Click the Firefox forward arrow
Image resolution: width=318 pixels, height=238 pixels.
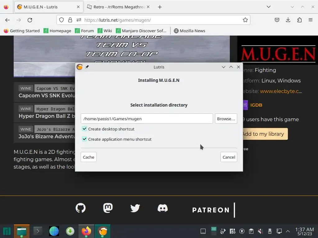[x=19, y=20]
